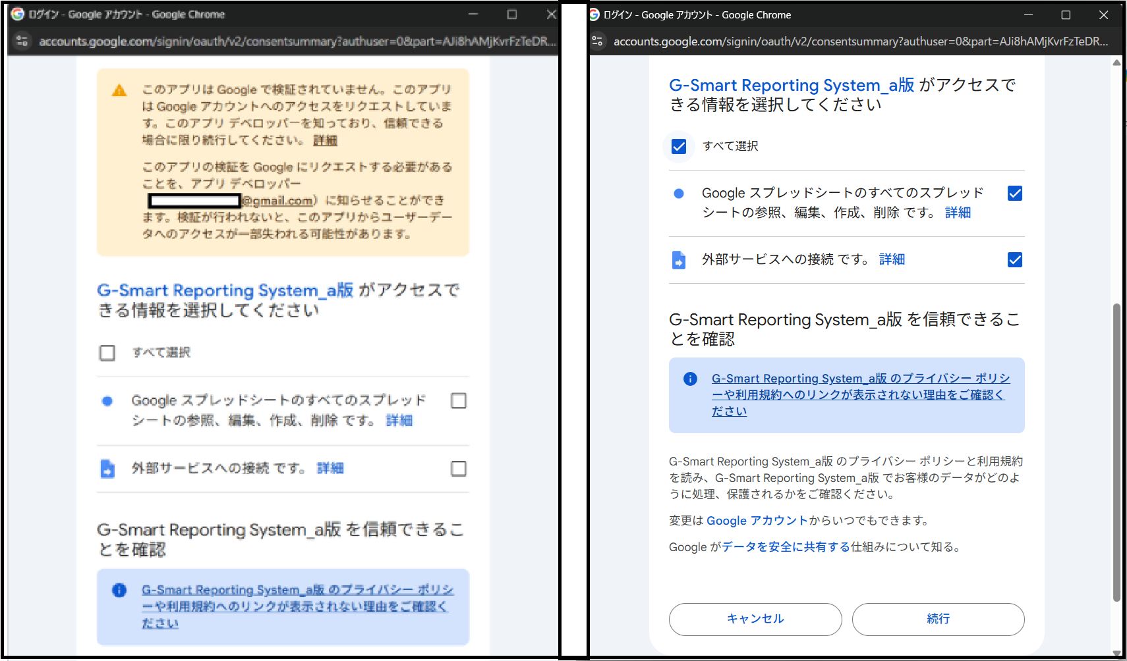1127x661 pixels.
Task: Click the scroll up arrow in right window
Action: tap(1116, 63)
